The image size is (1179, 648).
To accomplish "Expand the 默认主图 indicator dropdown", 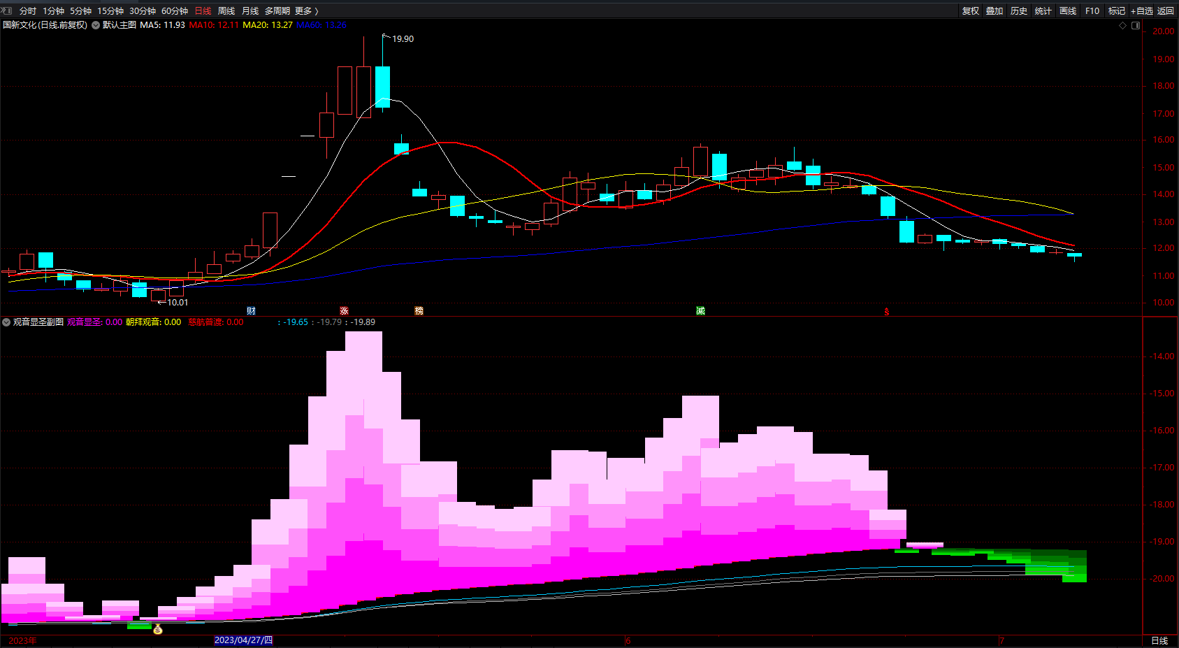I will 96,25.
